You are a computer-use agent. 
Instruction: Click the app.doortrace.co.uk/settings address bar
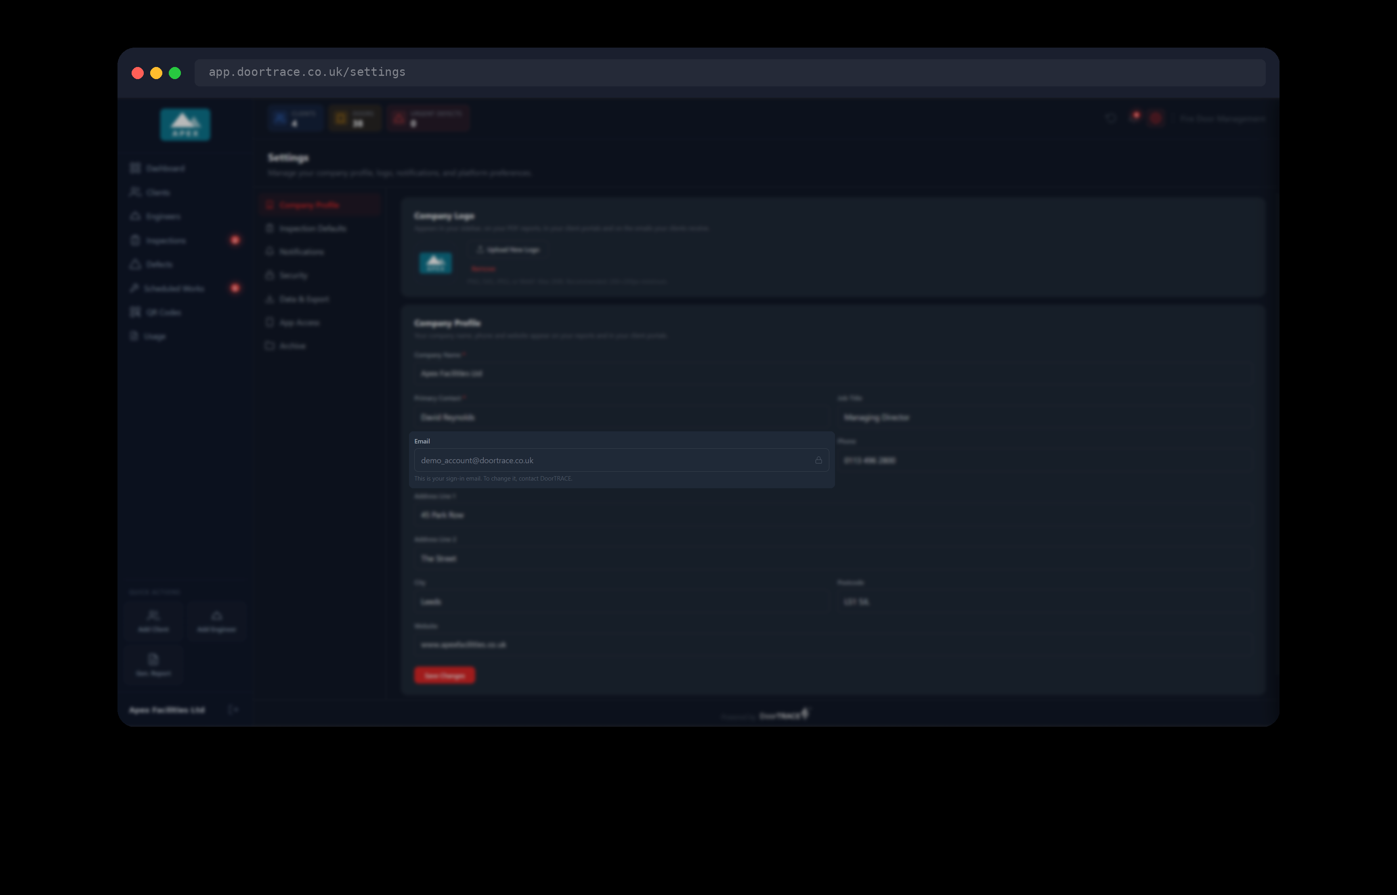(730, 73)
